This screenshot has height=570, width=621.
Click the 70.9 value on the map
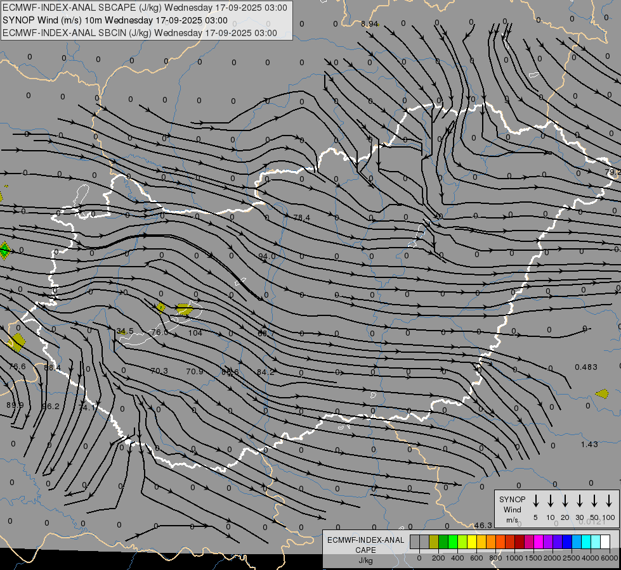[x=195, y=371]
